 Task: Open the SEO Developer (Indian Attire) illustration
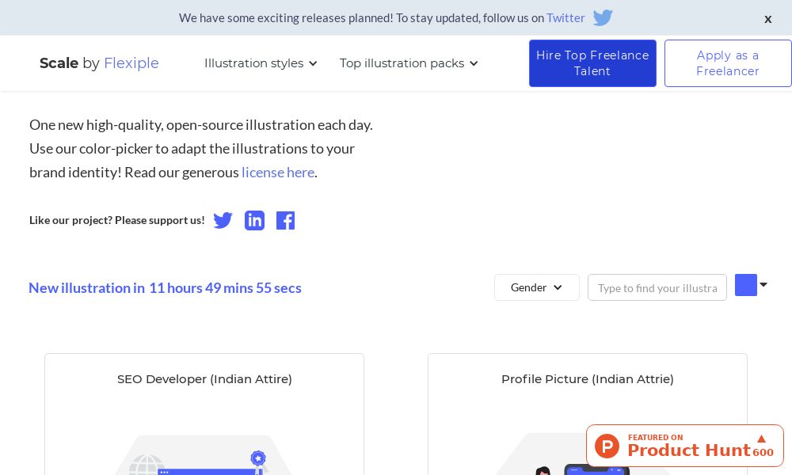204,379
